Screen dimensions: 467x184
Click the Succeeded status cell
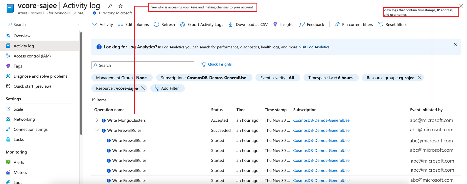(221, 130)
